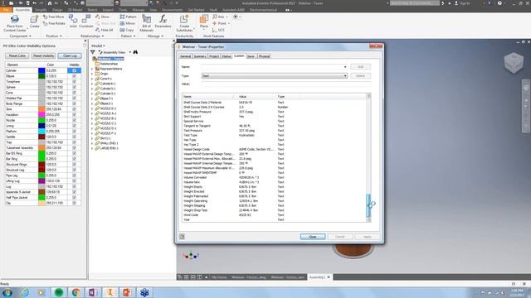The height and width of the screenshot is (298, 531).
Task: Switch to the Physical tab
Action: 264,56
